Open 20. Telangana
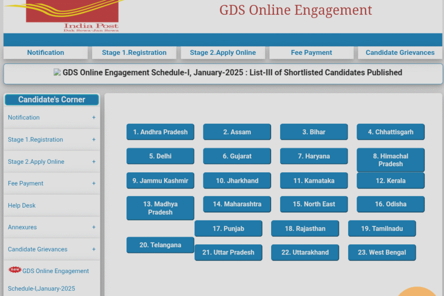The height and width of the screenshot is (296, 444). click(x=160, y=245)
